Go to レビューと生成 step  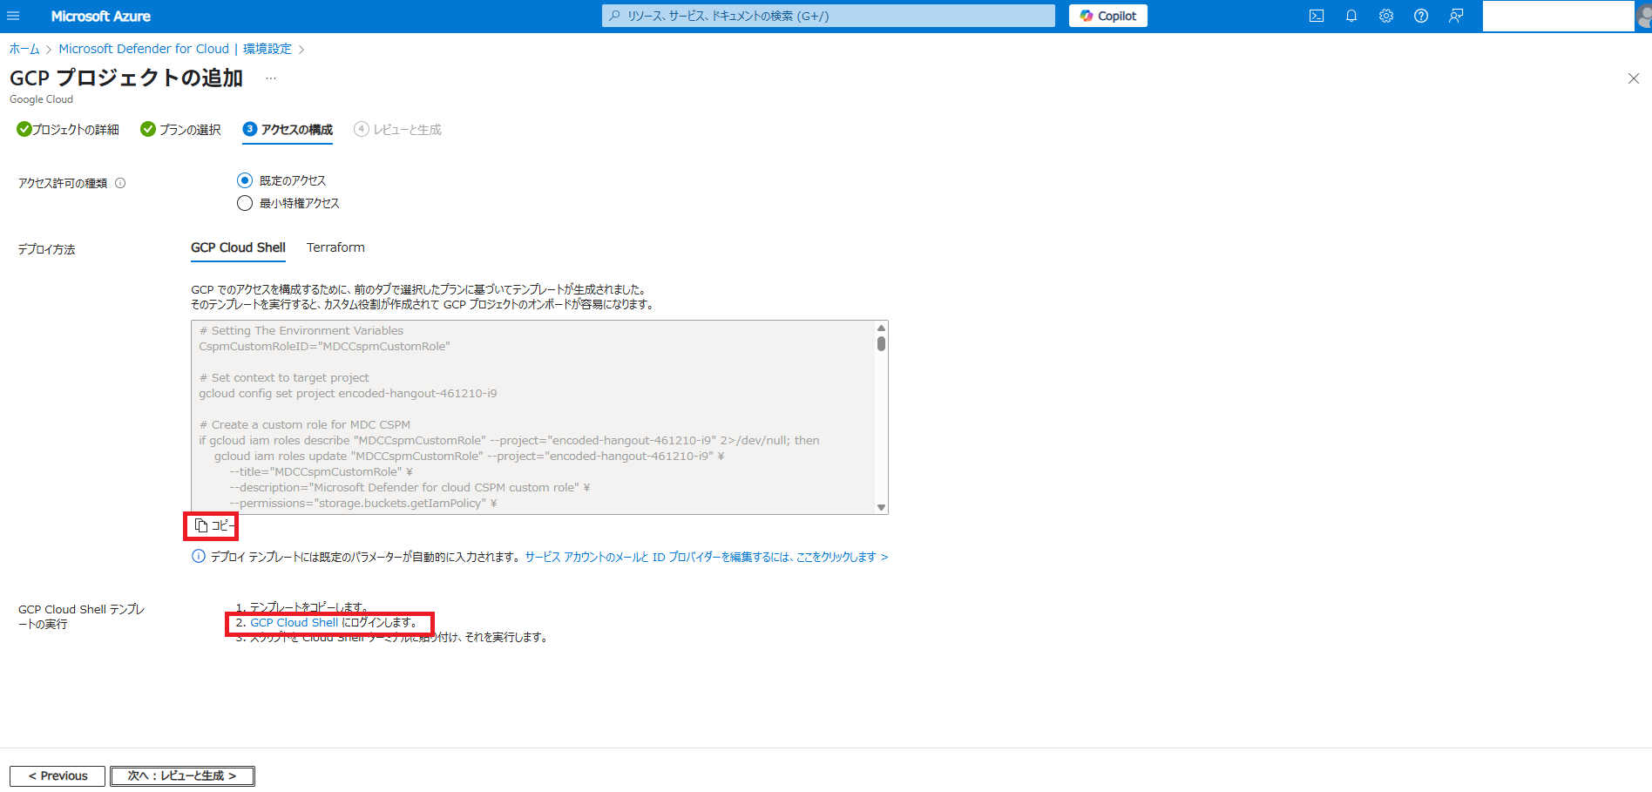(397, 129)
